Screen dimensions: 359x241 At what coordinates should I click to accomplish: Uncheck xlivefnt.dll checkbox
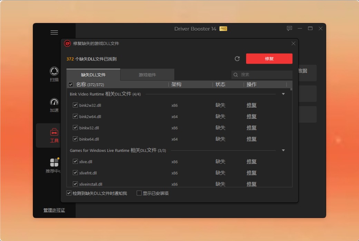point(75,172)
